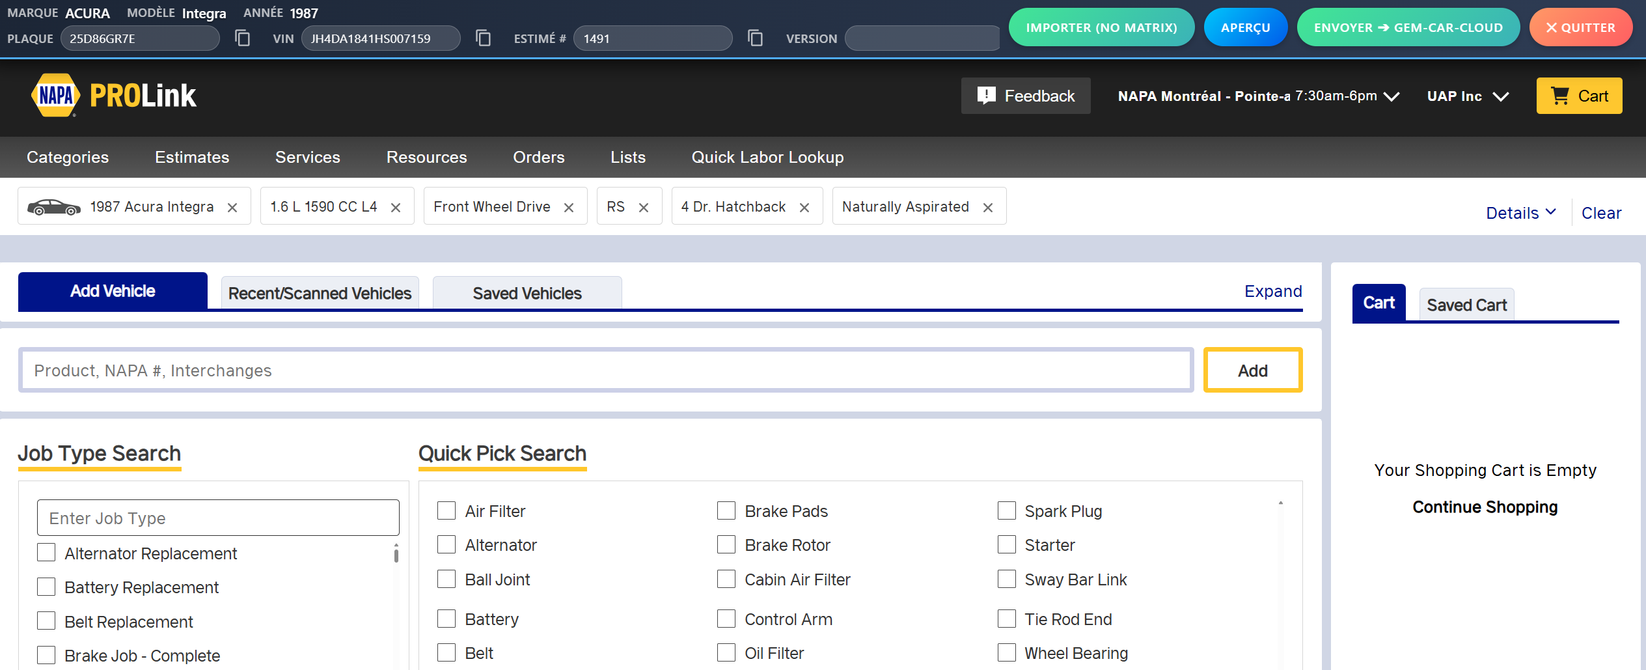This screenshot has height=670, width=1646.
Task: Check the Oil Filter quick pick
Action: 726,652
